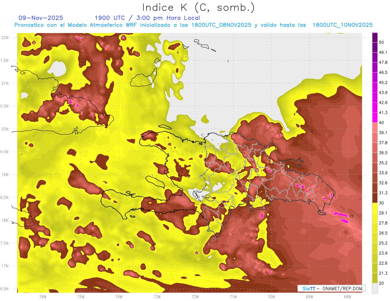The image size is (390, 301).
Task: Click the "19N" latitude label
Action: click(6, 174)
